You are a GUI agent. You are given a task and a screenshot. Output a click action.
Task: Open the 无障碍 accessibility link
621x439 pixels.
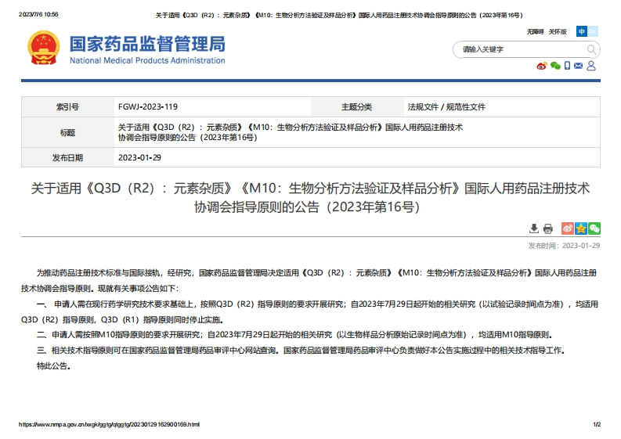(x=534, y=31)
